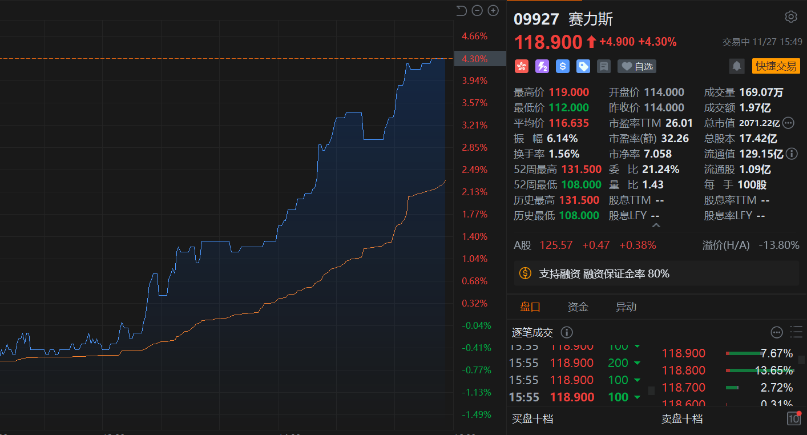Open the settings gear for stock 09927
This screenshot has width=807, height=435.
click(791, 17)
